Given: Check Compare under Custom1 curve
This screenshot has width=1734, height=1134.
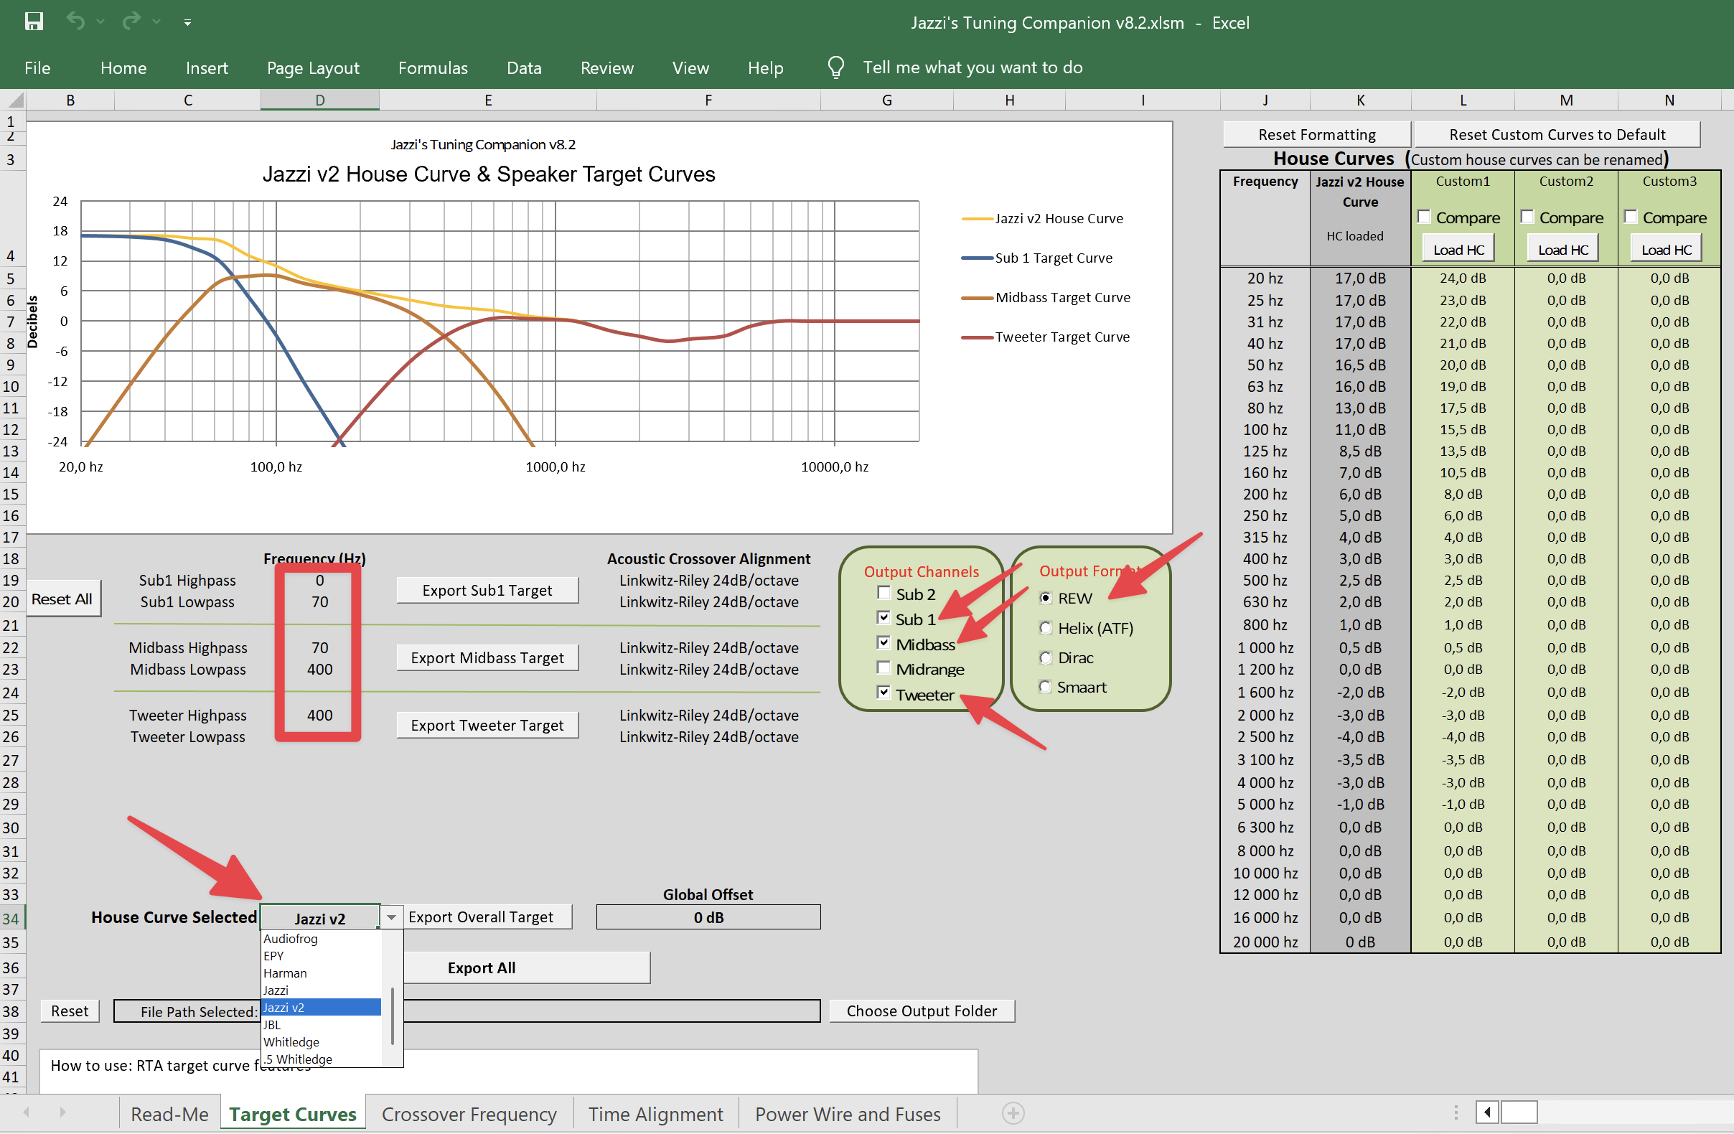Looking at the screenshot, I should pos(1425,217).
